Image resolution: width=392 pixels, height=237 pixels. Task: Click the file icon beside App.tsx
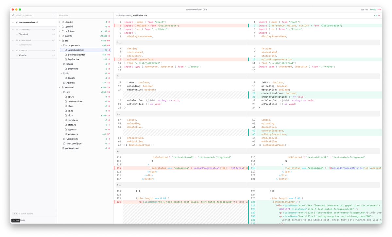(x=64, y=83)
